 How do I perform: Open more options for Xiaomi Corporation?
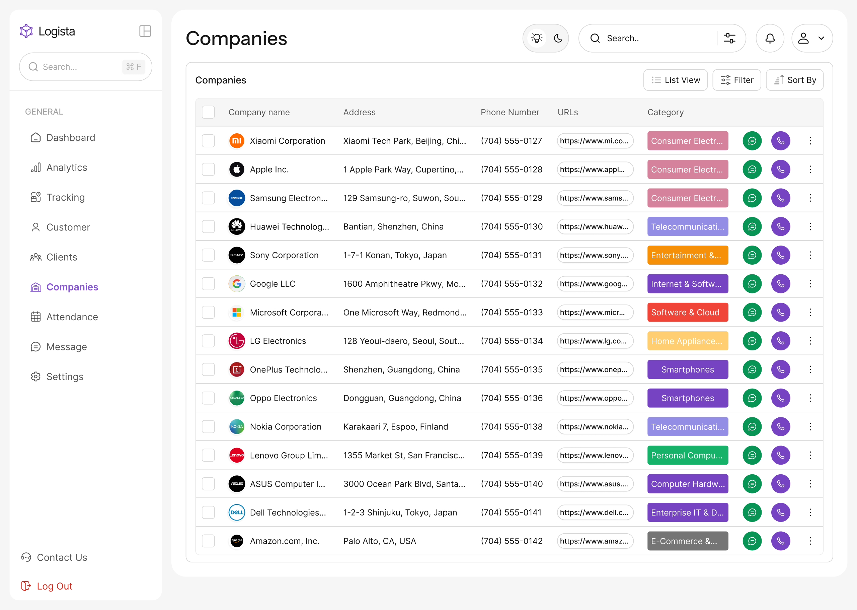[810, 141]
